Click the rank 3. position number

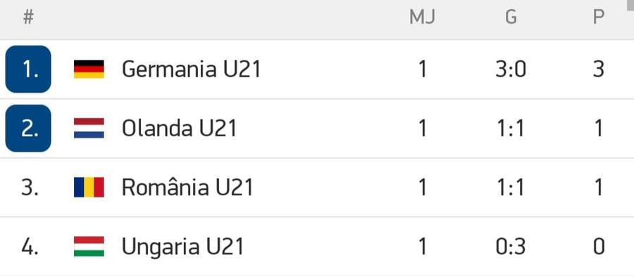[30, 188]
